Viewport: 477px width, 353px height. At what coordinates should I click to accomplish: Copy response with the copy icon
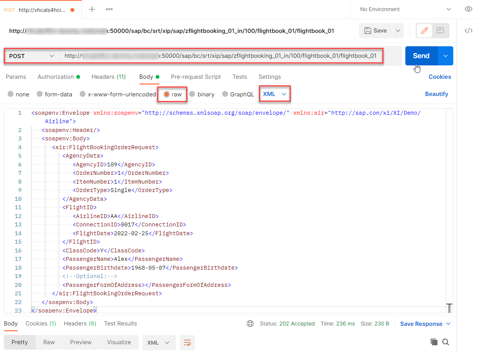[434, 342]
